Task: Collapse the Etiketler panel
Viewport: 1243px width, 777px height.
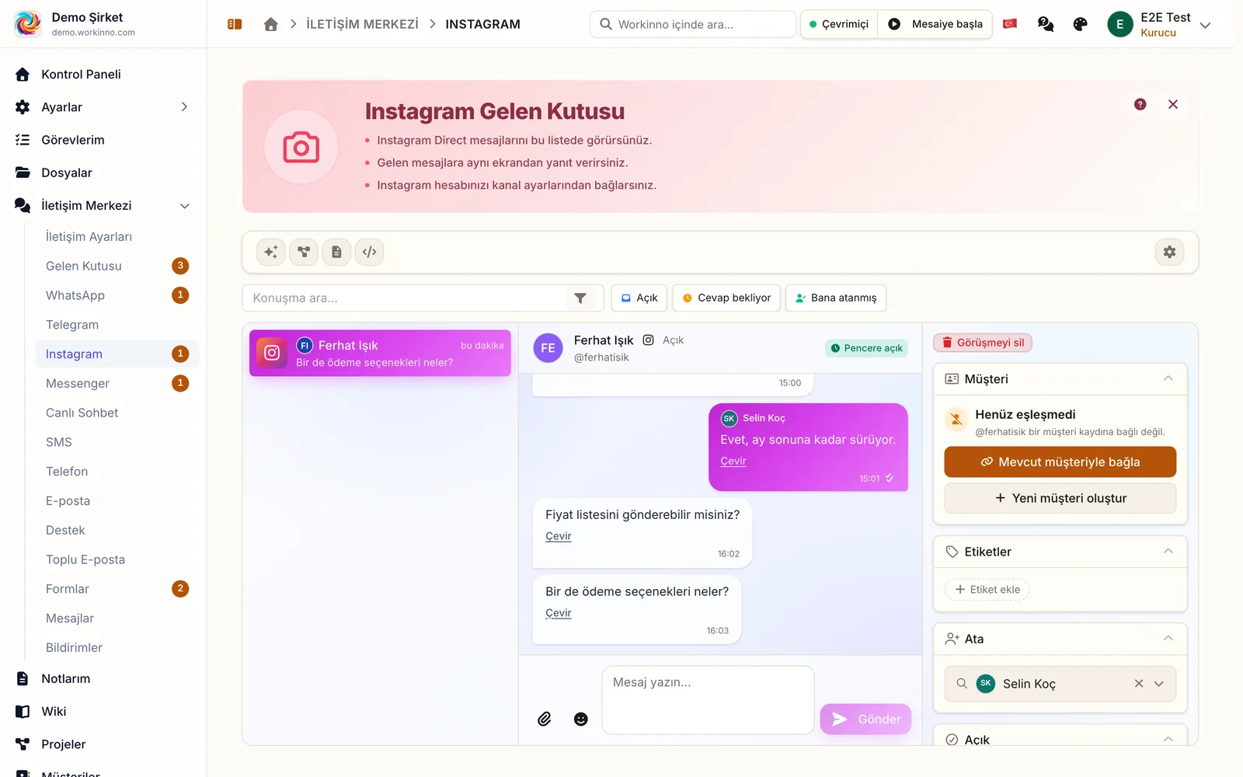Action: tap(1168, 551)
